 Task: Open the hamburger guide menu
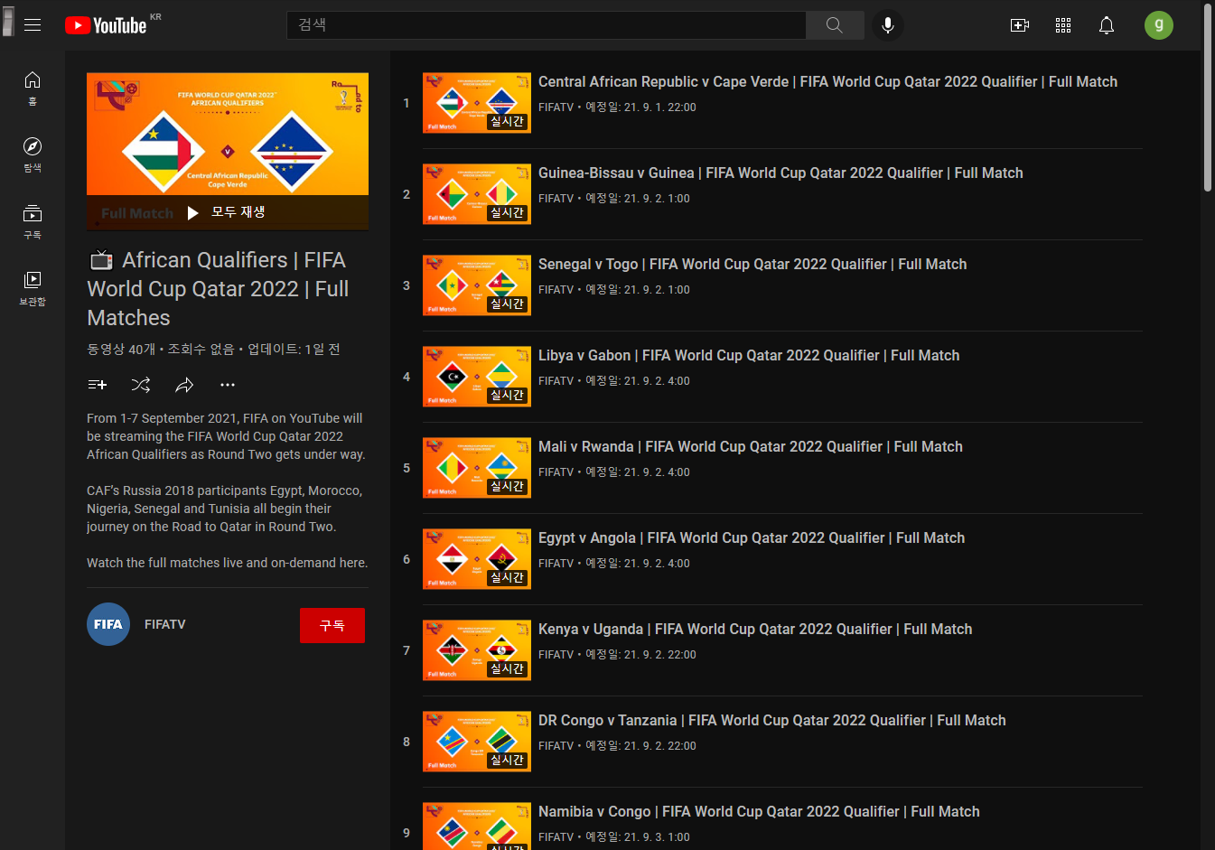(x=33, y=25)
